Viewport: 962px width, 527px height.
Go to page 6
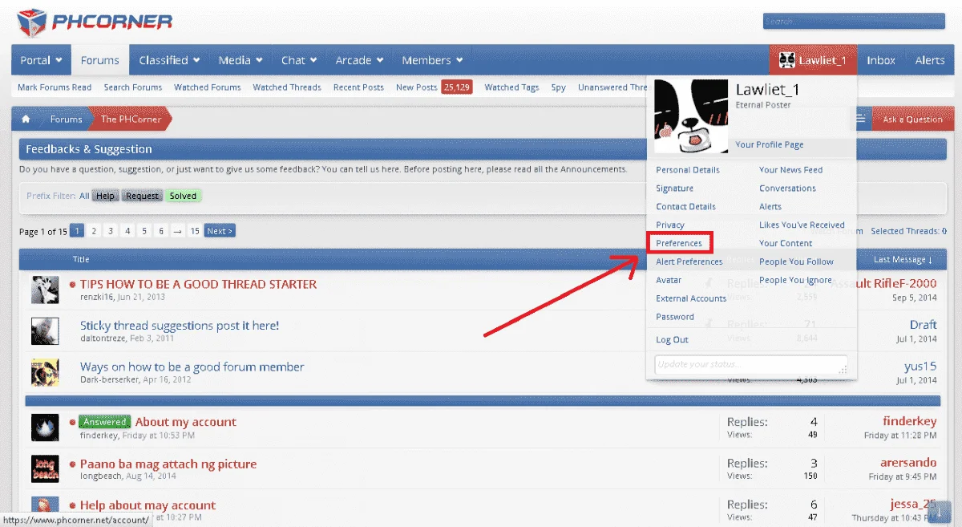pyautogui.click(x=161, y=231)
